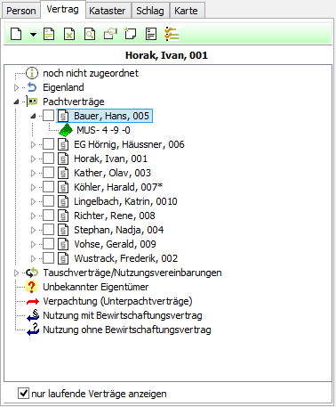
Task: Select the Tauschverträge/Nutzungsvereinbarungen entry
Action: pyautogui.click(x=132, y=273)
